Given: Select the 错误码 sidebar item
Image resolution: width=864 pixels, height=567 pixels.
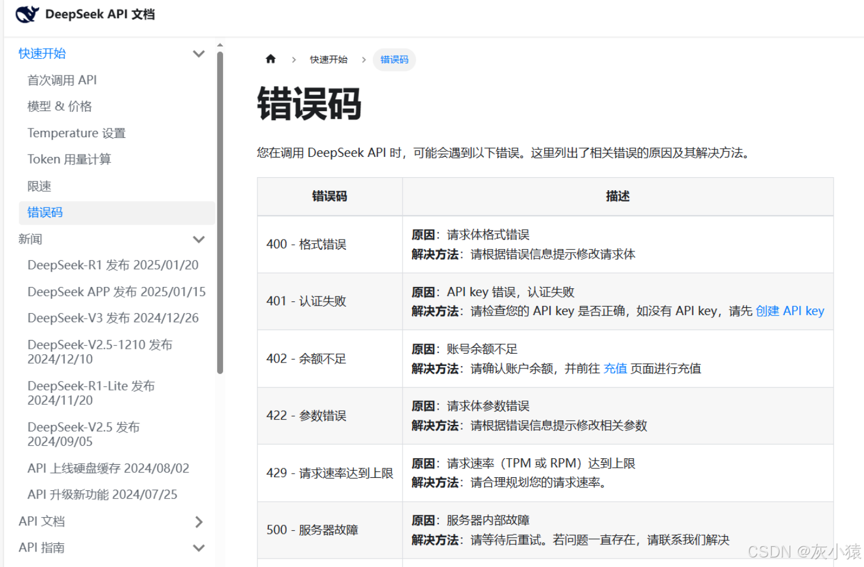Looking at the screenshot, I should tap(117, 213).
